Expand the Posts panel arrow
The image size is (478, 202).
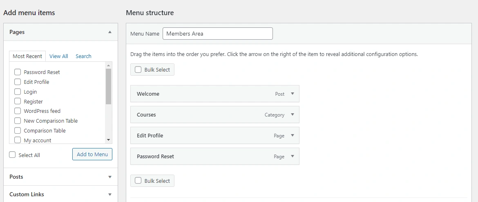coord(110,177)
